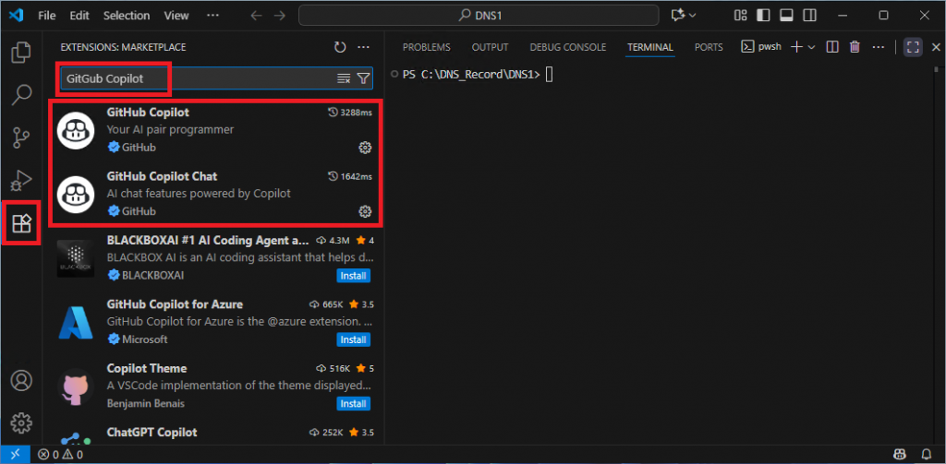Open the extensions filter funnel

point(363,78)
